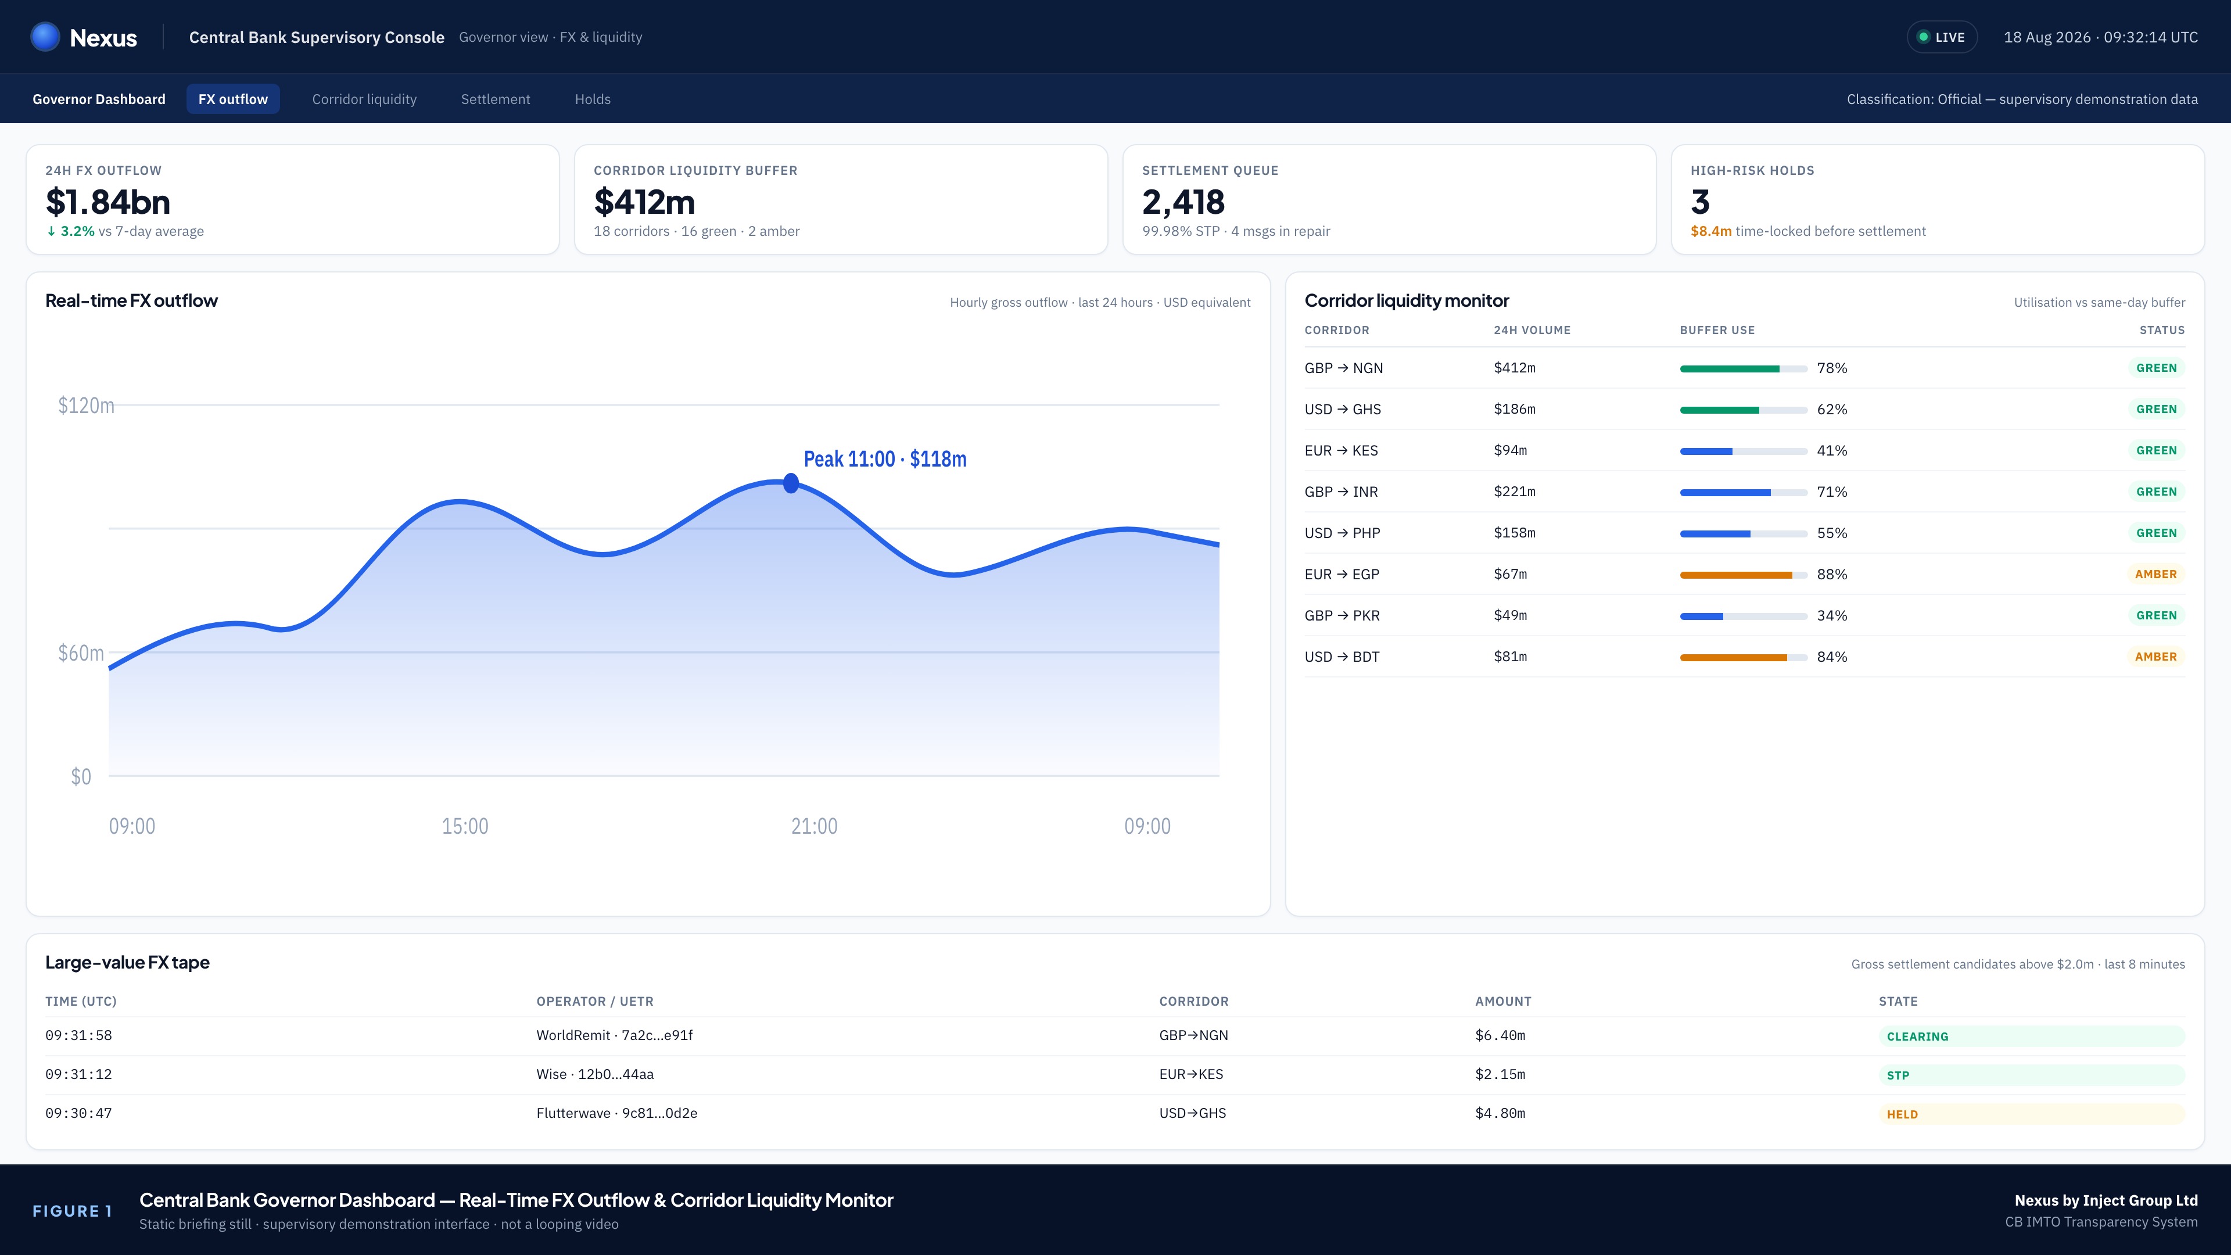
Task: Click the 'Central Bank Supervisory Console' title
Action: 317,37
